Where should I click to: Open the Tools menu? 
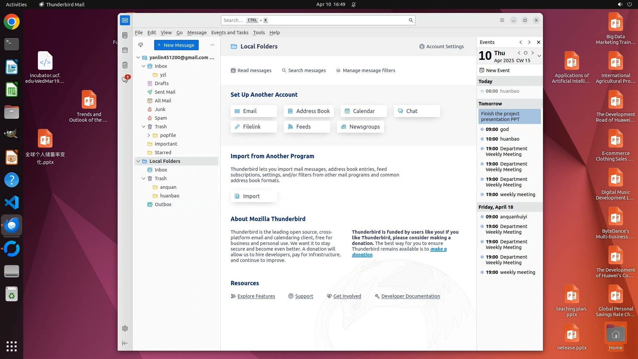tap(259, 33)
